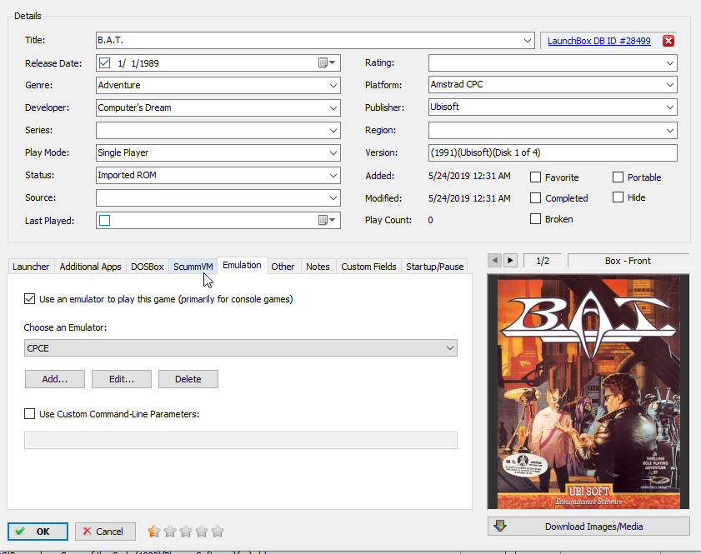The image size is (701, 554).
Task: Expand the Title dropdown
Action: tap(528, 41)
